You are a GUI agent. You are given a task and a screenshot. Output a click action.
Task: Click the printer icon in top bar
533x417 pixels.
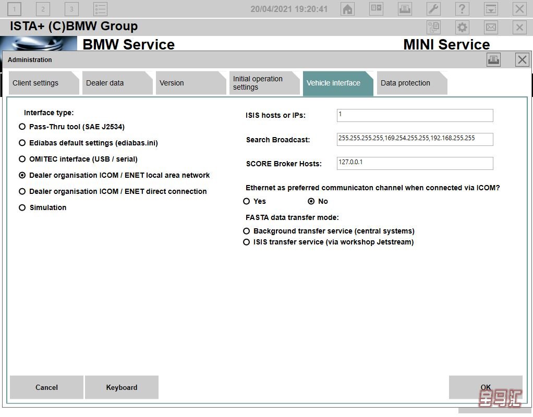coord(405,9)
